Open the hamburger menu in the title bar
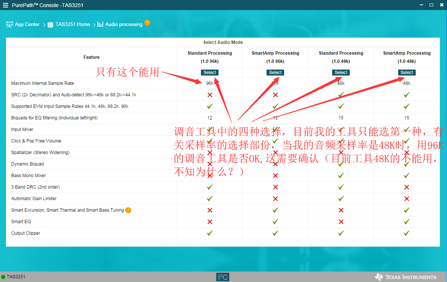The image size is (447, 282). 6,5
